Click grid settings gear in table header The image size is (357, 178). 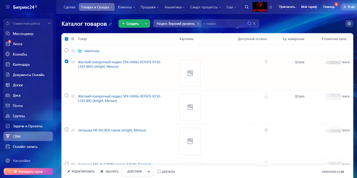point(73,39)
